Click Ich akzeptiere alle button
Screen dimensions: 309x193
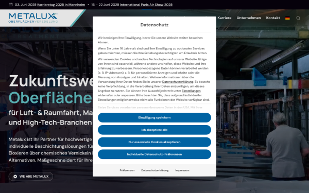point(154,130)
